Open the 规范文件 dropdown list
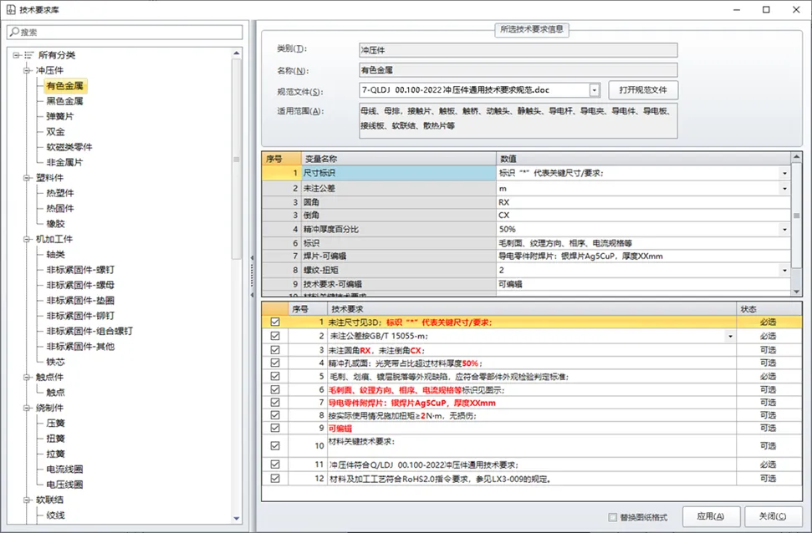 [595, 90]
